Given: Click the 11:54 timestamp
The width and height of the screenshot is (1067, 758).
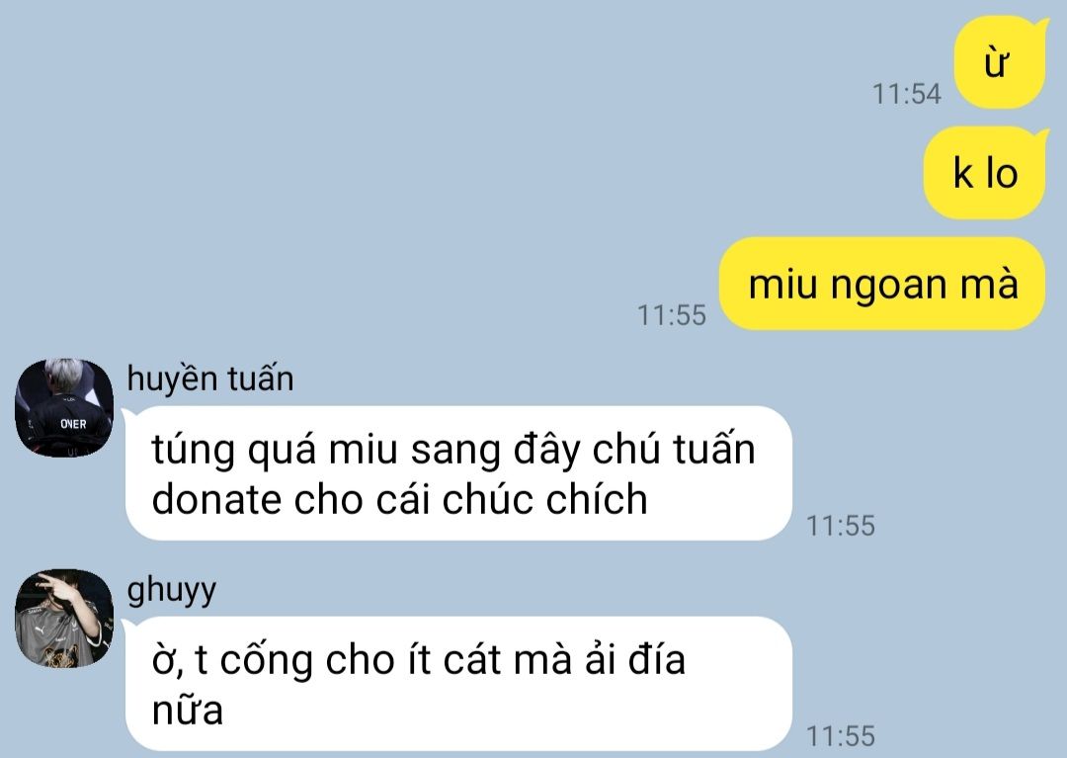Looking at the screenshot, I should point(906,94).
